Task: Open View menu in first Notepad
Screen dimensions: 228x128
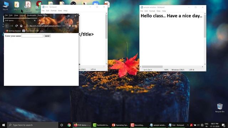Action: click(60, 11)
